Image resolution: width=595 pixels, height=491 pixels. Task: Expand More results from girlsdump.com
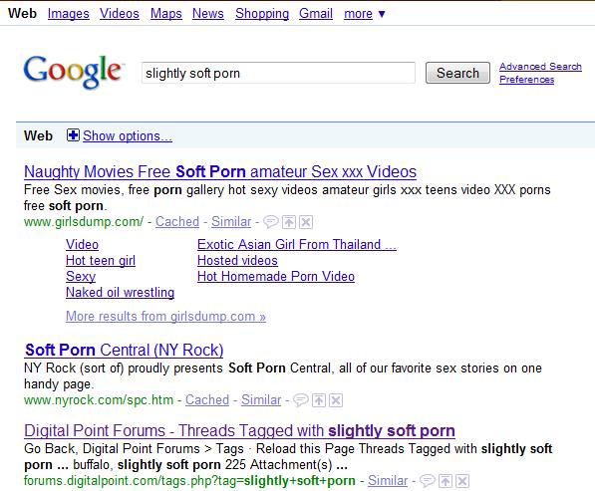165,316
